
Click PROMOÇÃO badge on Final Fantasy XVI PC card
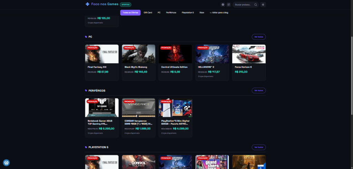coord(92,48)
